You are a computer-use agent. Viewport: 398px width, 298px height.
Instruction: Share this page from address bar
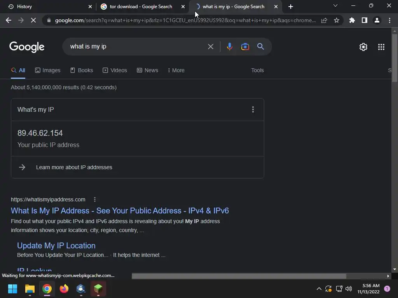pyautogui.click(x=324, y=20)
